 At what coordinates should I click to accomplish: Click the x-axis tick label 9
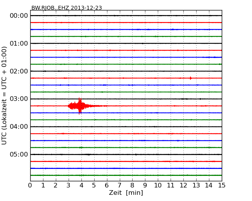tap(145, 186)
